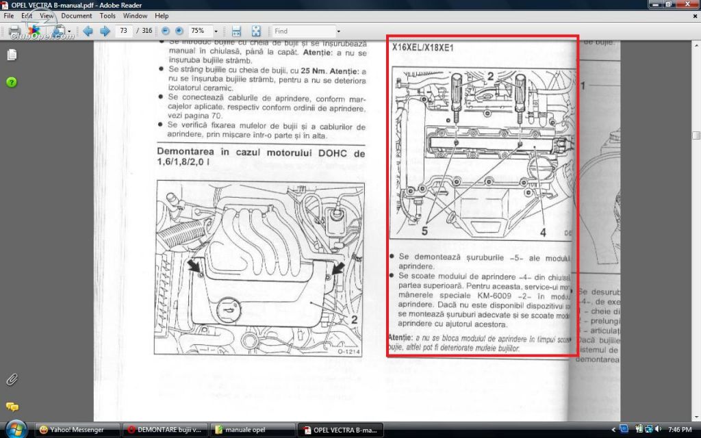Go to the previous page arrow
Viewport: 701px width, 438px height.
[x=88, y=31]
